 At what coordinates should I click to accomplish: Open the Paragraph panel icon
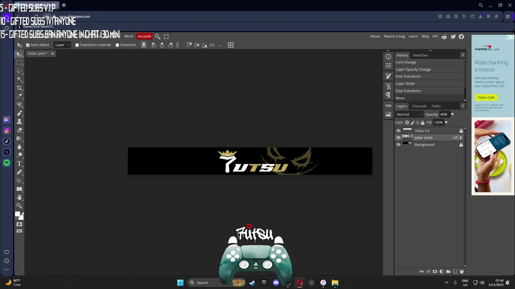pyautogui.click(x=388, y=95)
